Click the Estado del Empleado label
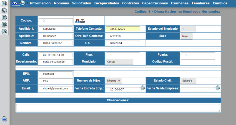The image size is (236, 125). 163,29
